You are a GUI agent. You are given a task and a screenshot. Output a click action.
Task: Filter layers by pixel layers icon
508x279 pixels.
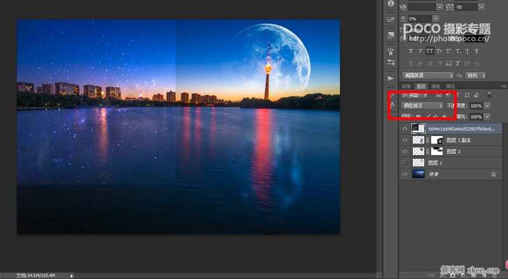(439, 95)
